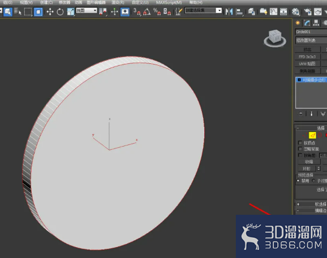Open the named selection sets dropdown
This screenshot has width=327, height=258.
(x=204, y=10)
